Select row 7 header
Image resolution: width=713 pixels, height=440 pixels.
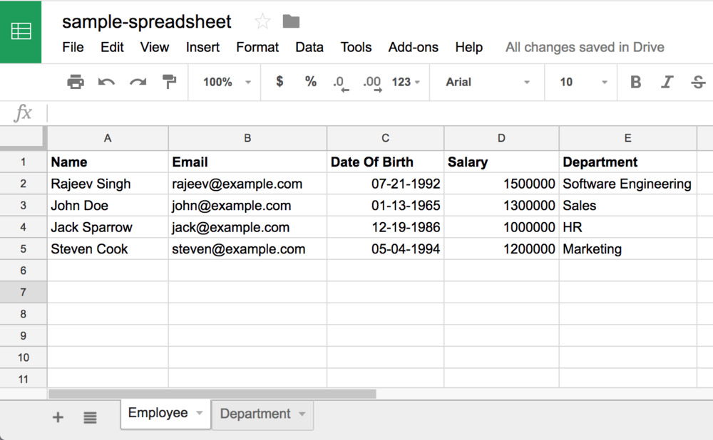tap(24, 292)
